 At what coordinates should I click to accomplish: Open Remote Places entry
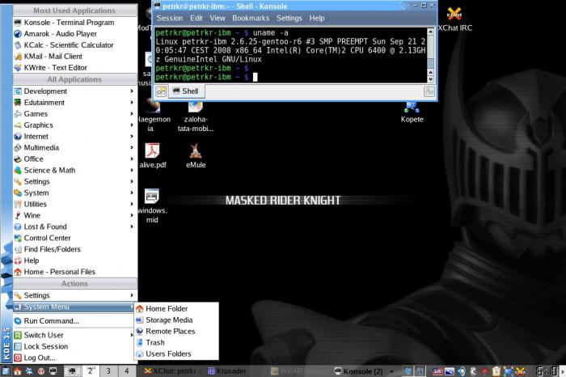[x=176, y=331]
